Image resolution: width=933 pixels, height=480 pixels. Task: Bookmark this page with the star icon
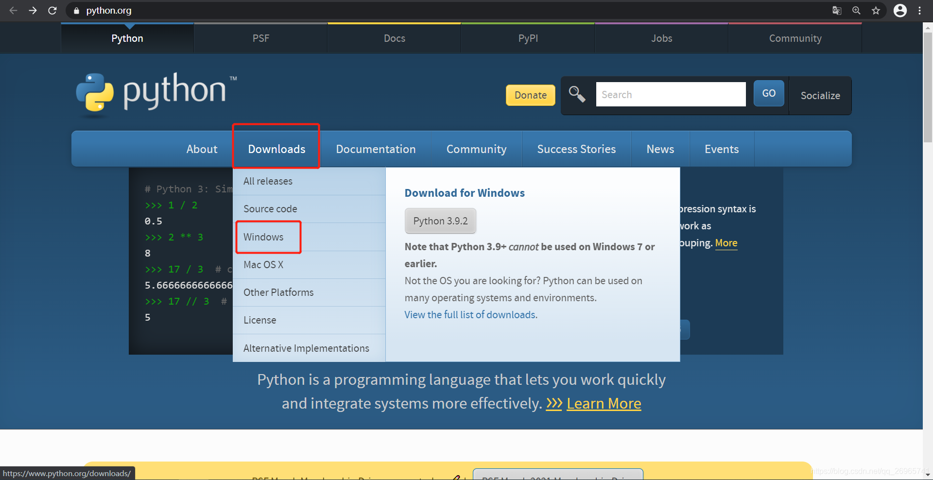[x=876, y=10]
